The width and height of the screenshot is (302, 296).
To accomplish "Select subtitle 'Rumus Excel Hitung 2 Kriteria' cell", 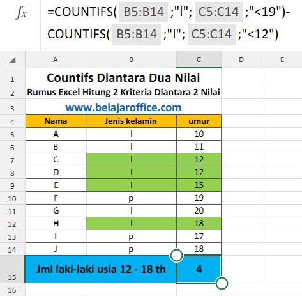I will point(123,92).
